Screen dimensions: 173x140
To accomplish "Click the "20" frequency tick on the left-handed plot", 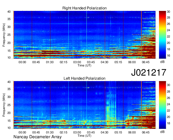I will click(x=9, y=113).
